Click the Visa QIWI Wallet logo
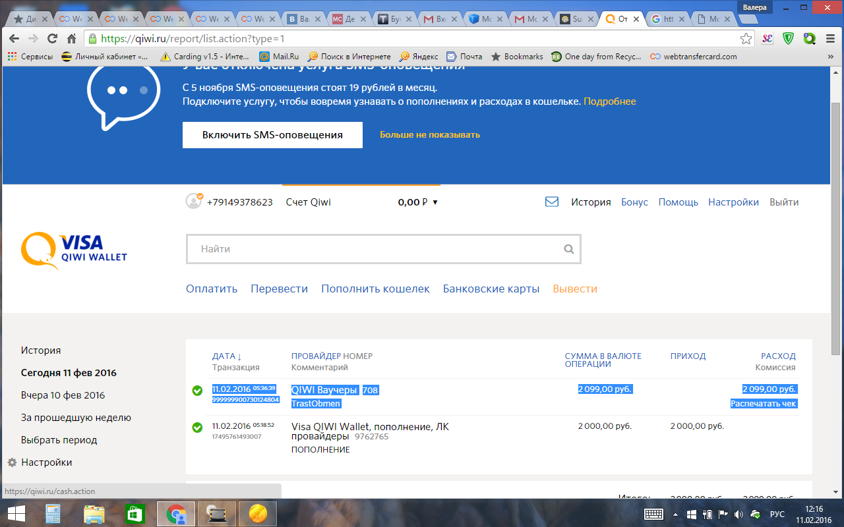 coord(75,251)
